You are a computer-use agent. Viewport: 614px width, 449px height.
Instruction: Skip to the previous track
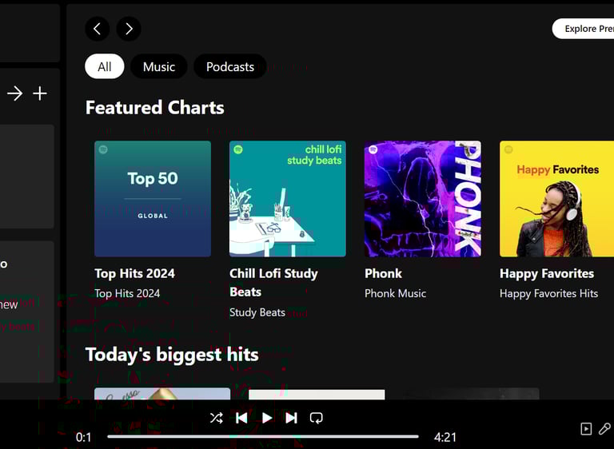(241, 418)
